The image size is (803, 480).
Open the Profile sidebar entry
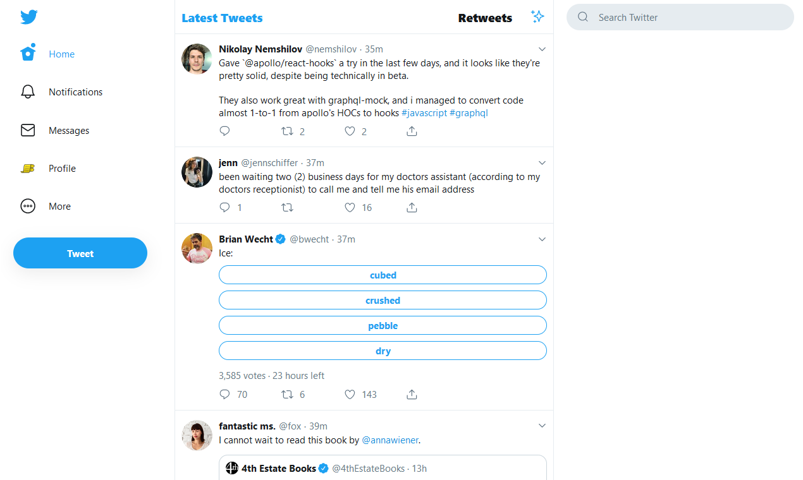[62, 168]
